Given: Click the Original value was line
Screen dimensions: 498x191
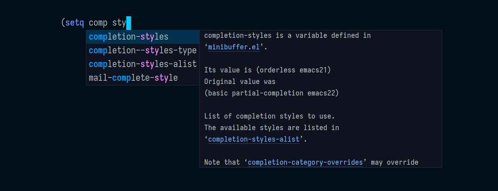Looking at the screenshot, I should [240, 81].
